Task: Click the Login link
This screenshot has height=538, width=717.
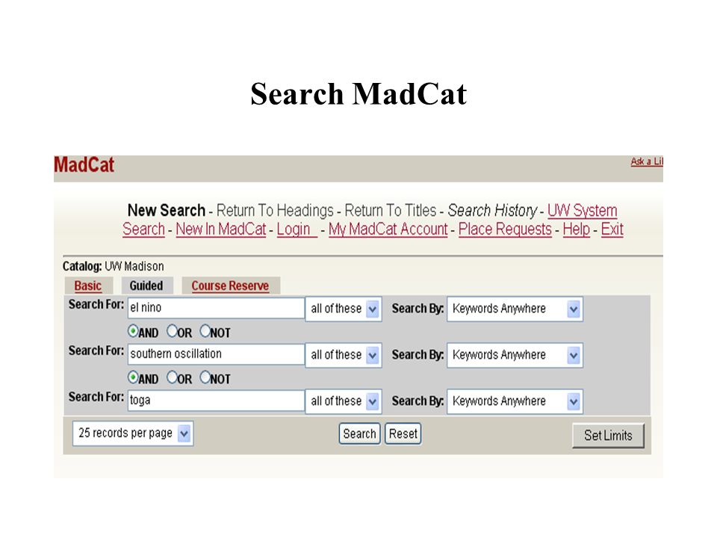Action: [x=297, y=229]
